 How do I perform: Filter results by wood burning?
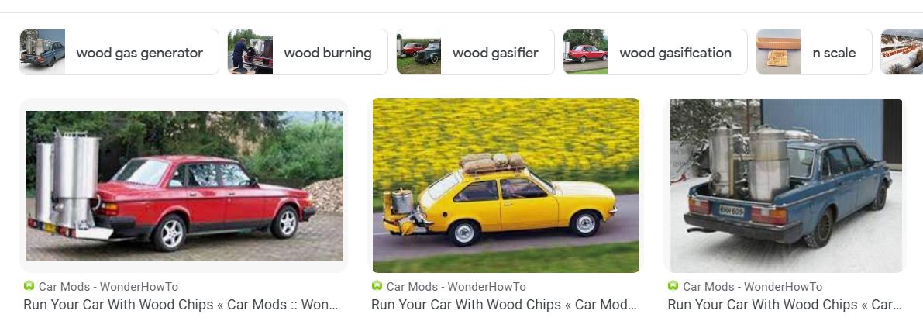(308, 52)
